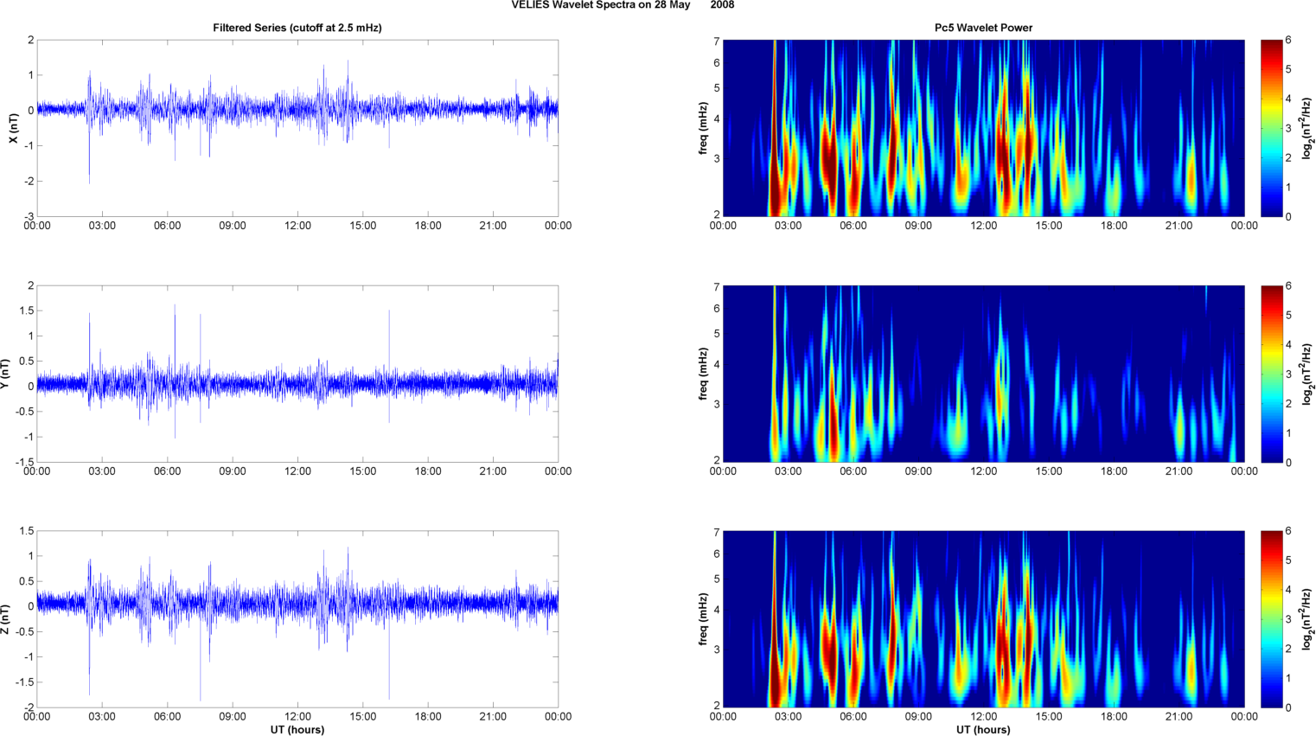The height and width of the screenshot is (736, 1316).
Task: Open the middle wavelet power spectrogram
Action: [x=983, y=374]
